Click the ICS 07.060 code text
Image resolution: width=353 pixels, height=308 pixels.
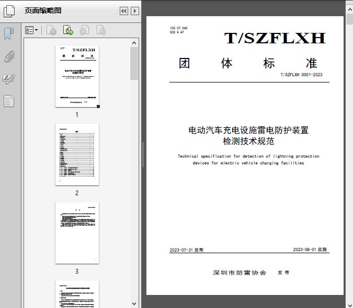(179, 28)
